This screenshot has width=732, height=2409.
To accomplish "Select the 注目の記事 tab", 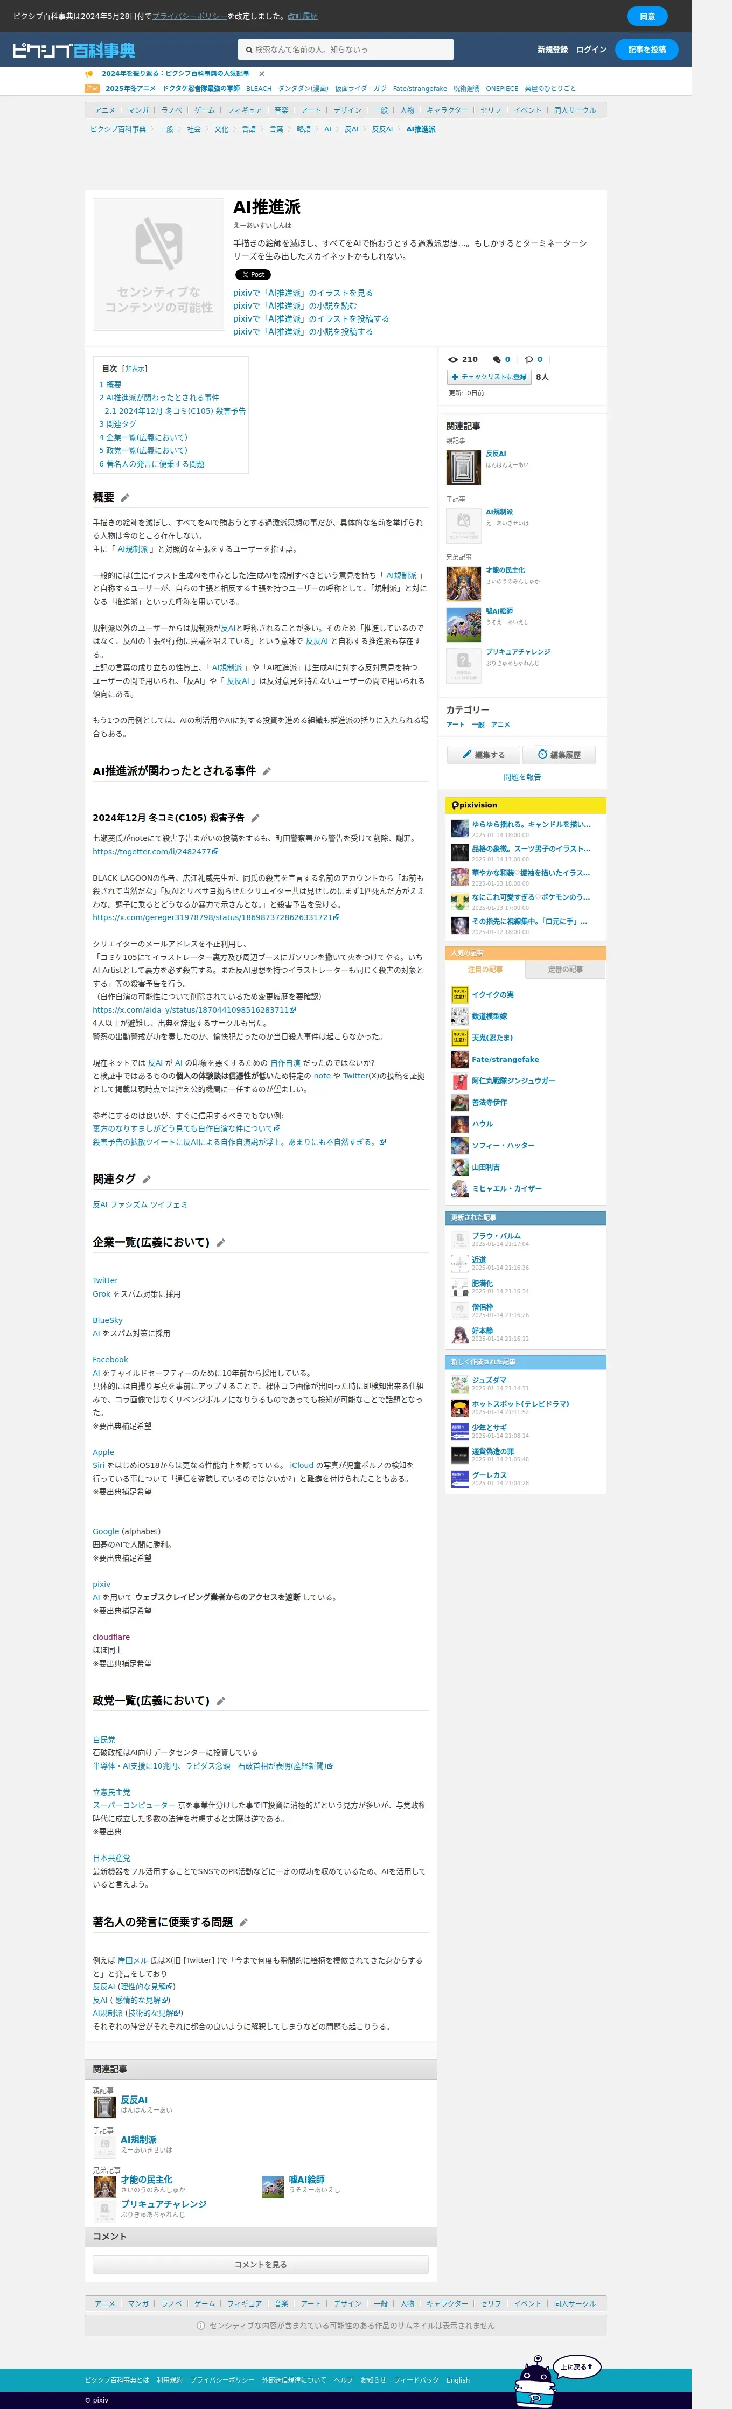I will click(485, 970).
